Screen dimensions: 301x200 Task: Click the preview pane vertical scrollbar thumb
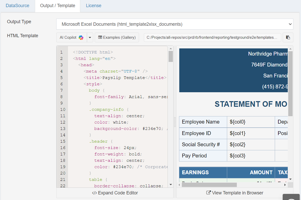click(290, 84)
